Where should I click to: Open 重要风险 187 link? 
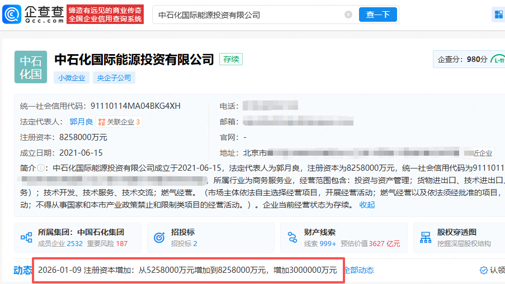tap(107, 243)
